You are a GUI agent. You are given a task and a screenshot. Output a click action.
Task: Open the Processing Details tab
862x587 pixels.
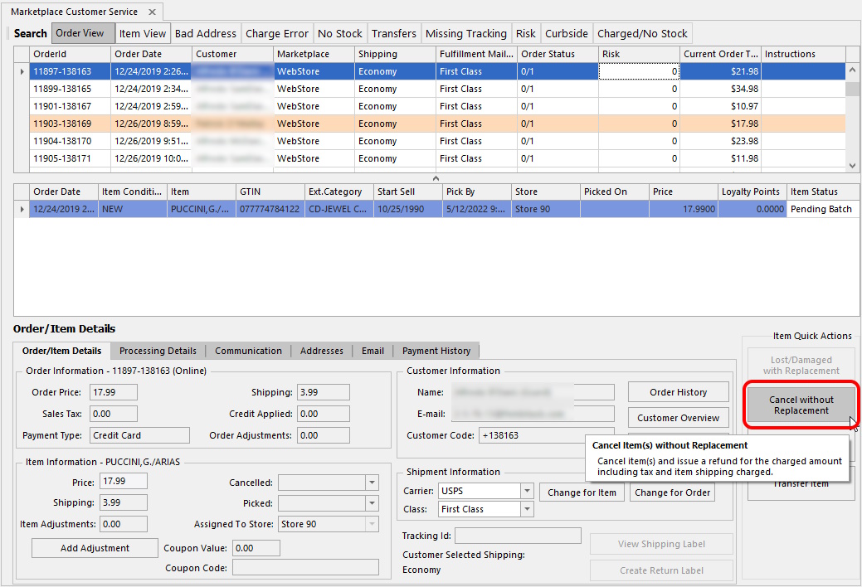(158, 351)
